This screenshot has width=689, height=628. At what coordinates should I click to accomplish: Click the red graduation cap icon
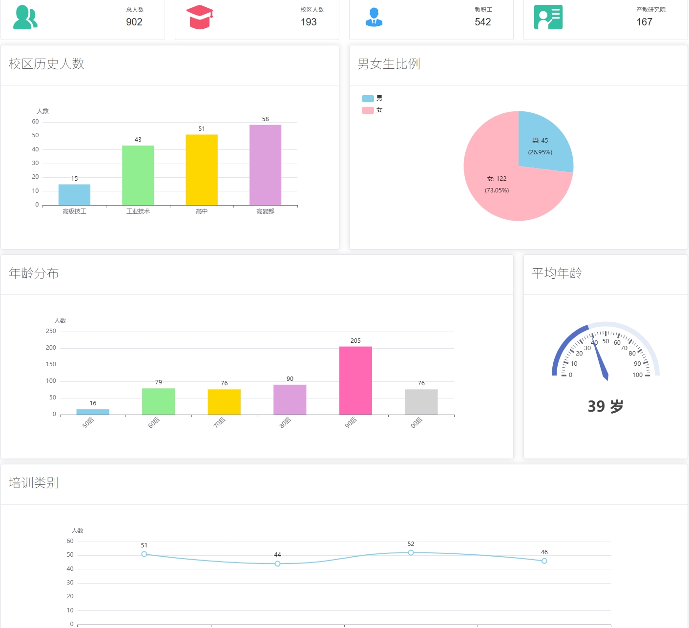coord(200,17)
